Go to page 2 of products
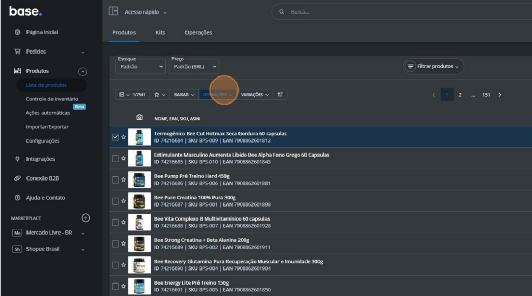This screenshot has height=296, width=532. (460, 95)
